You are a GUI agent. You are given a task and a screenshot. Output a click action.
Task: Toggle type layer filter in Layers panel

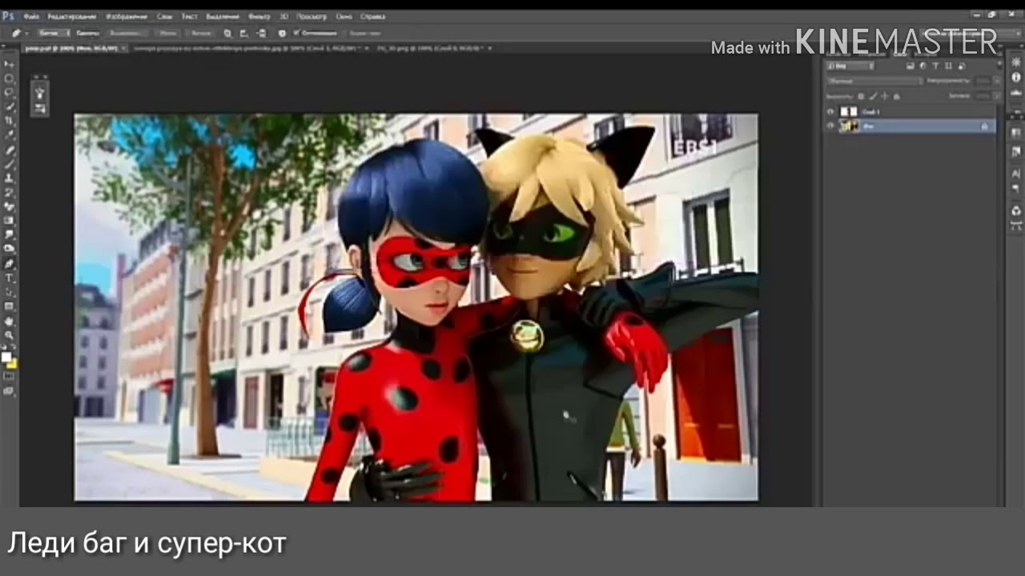click(935, 66)
